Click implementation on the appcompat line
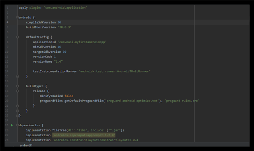This screenshot has height=151, width=254. (38, 135)
